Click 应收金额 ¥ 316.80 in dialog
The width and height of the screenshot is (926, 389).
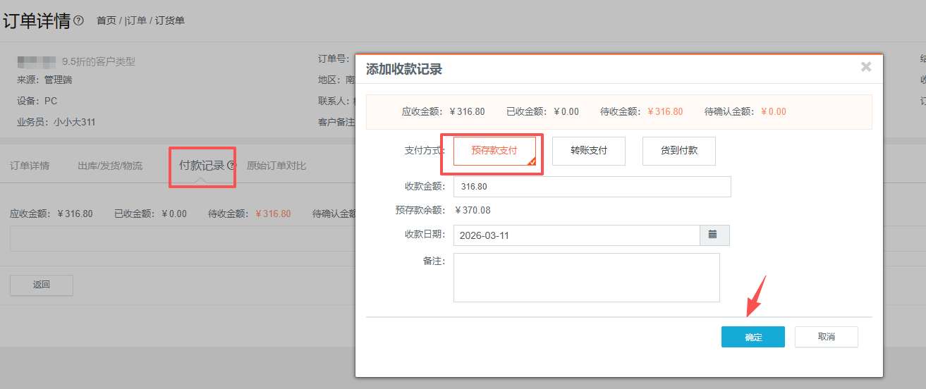click(443, 111)
